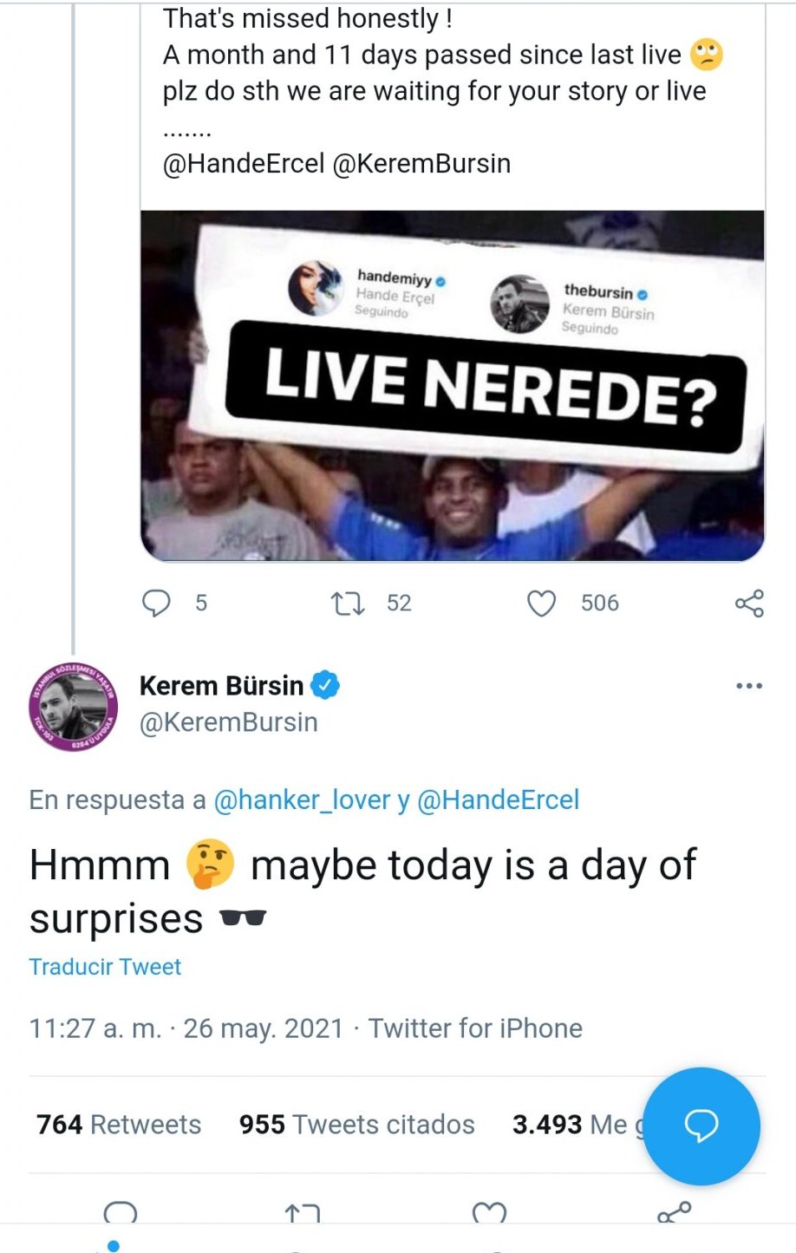Open @HandeErcel in the reply-to line
Viewport: 796px width, 1253px height.
coord(498,799)
